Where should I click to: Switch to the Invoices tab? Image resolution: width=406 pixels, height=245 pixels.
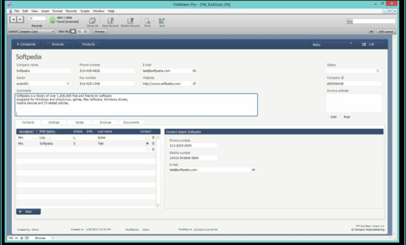(106, 122)
